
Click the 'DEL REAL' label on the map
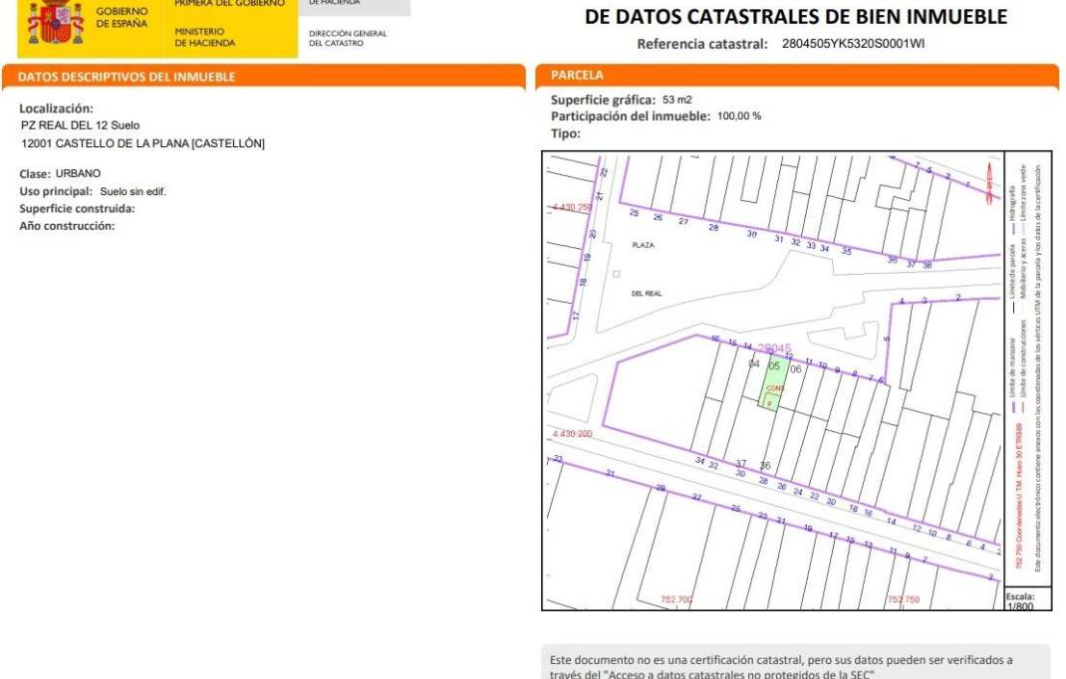tap(647, 294)
